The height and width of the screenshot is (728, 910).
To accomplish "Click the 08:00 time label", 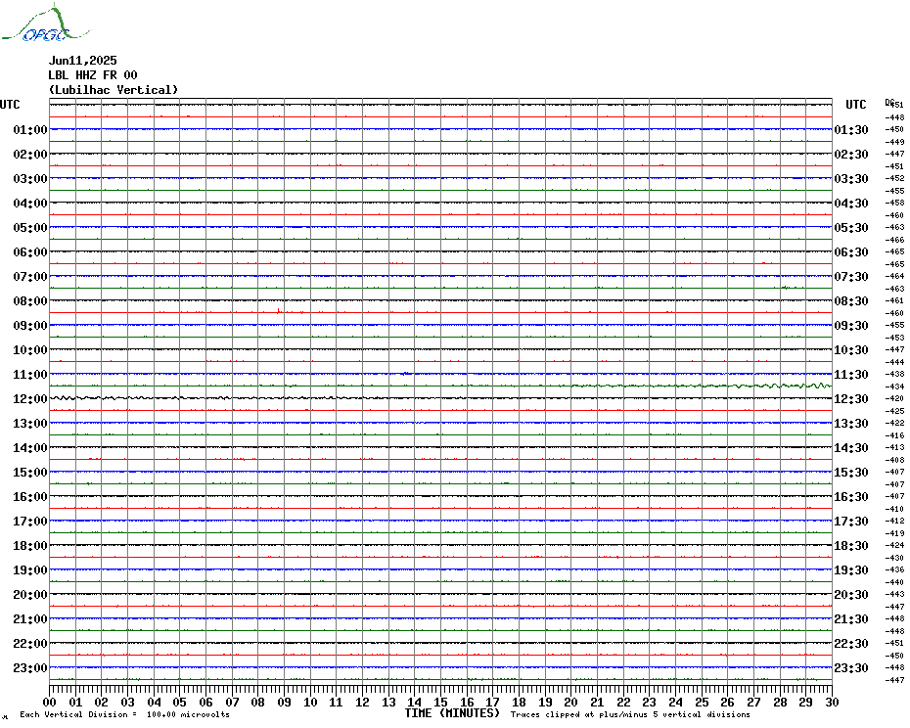I will pos(30,300).
